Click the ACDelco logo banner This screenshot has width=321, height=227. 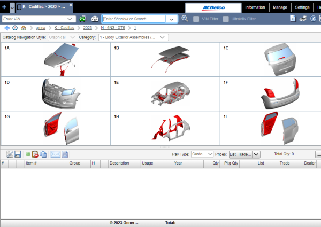213,8
